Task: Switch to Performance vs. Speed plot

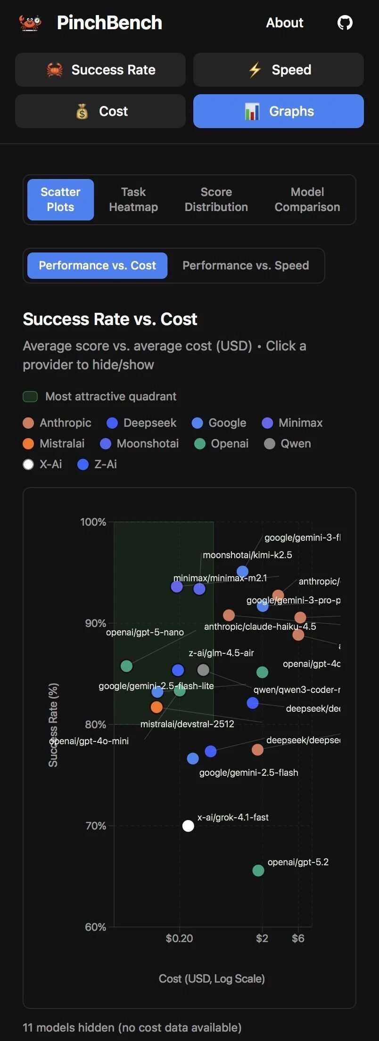Action: (x=246, y=266)
